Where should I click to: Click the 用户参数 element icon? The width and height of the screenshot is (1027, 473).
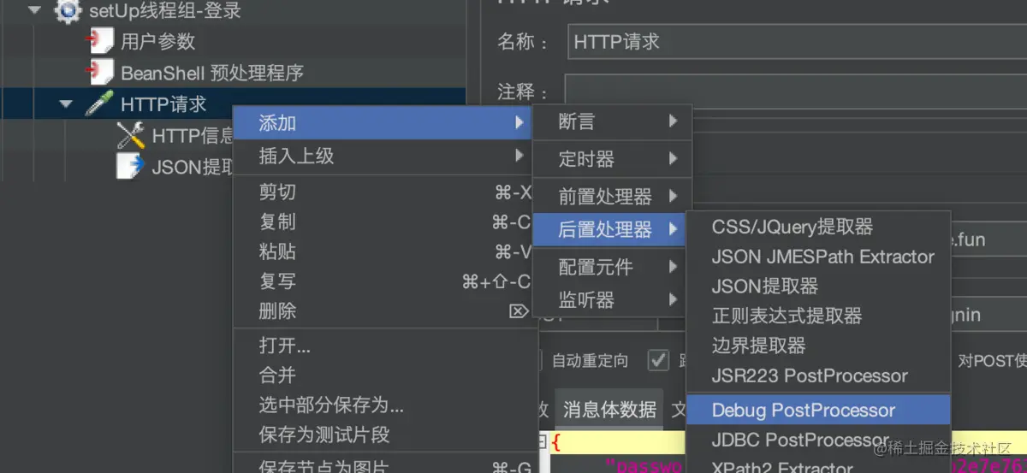[100, 41]
